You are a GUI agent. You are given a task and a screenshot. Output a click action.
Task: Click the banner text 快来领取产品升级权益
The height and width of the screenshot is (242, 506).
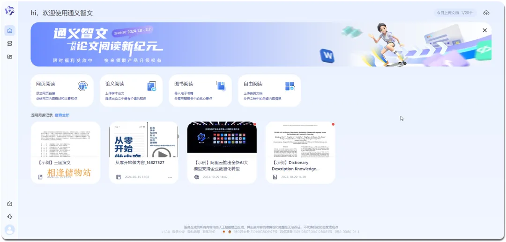click(133, 61)
